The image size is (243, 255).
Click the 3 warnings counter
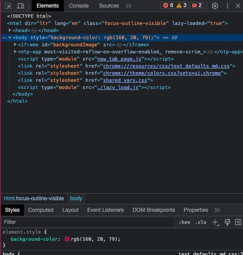(182, 5)
